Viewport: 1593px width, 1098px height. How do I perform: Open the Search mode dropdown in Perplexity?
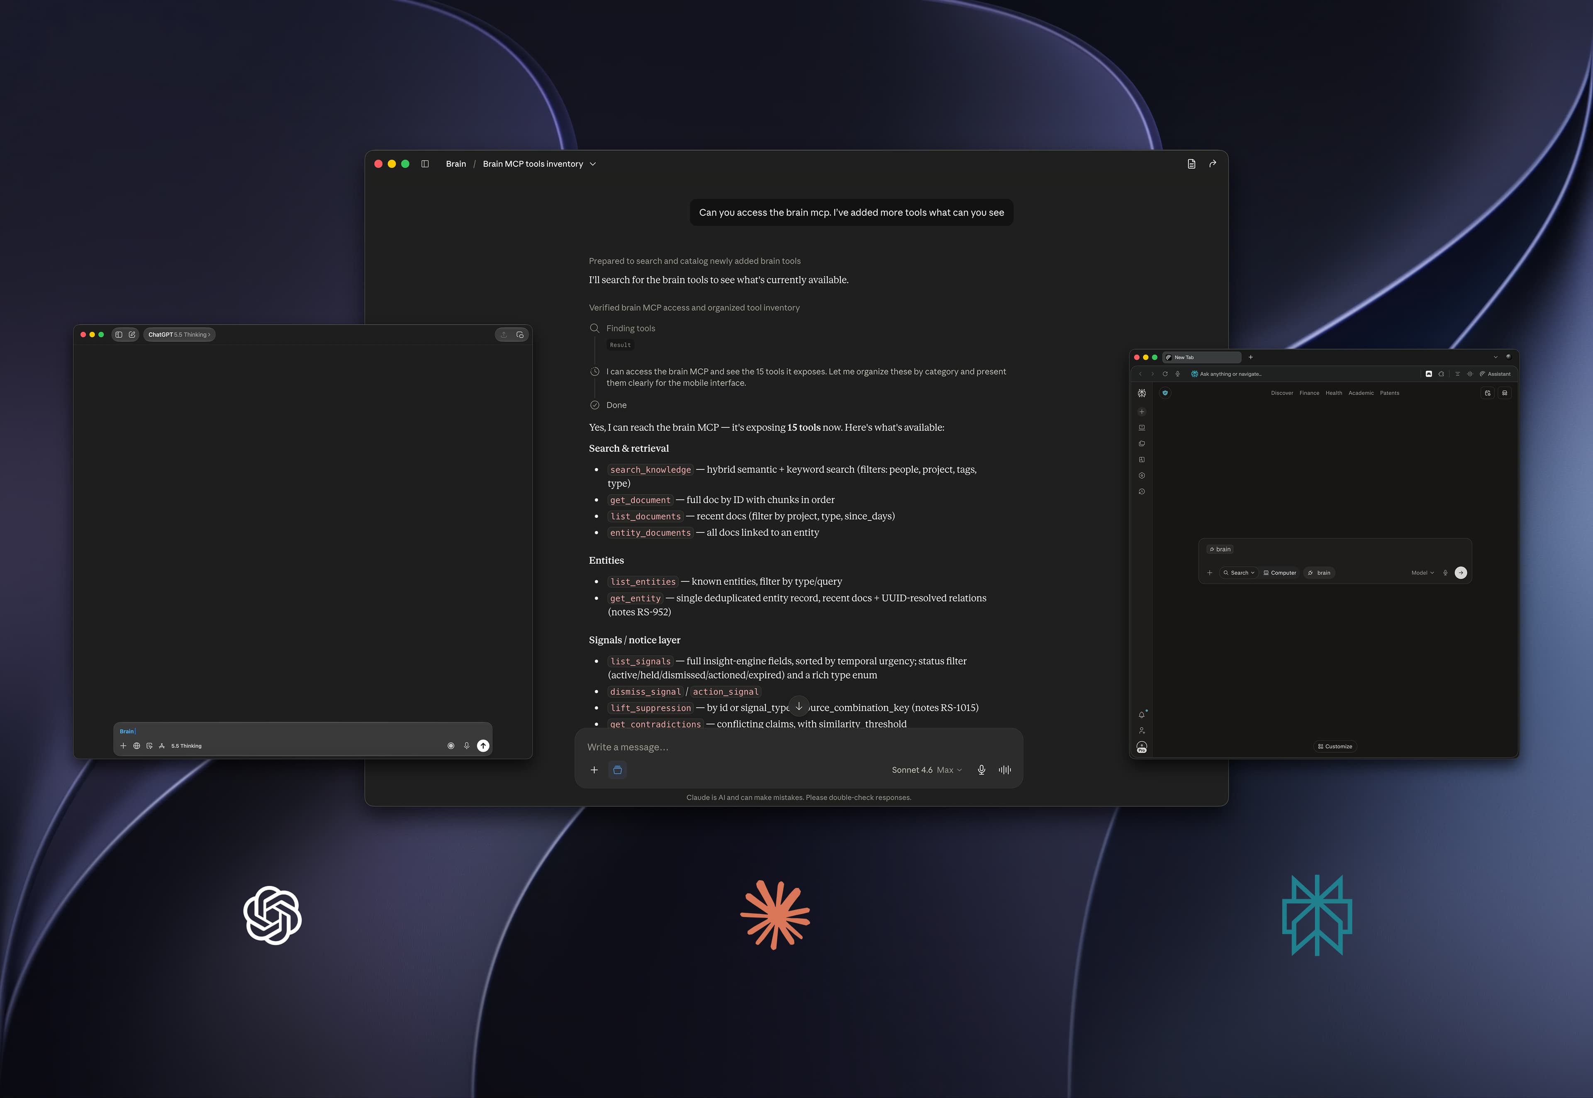pos(1239,573)
